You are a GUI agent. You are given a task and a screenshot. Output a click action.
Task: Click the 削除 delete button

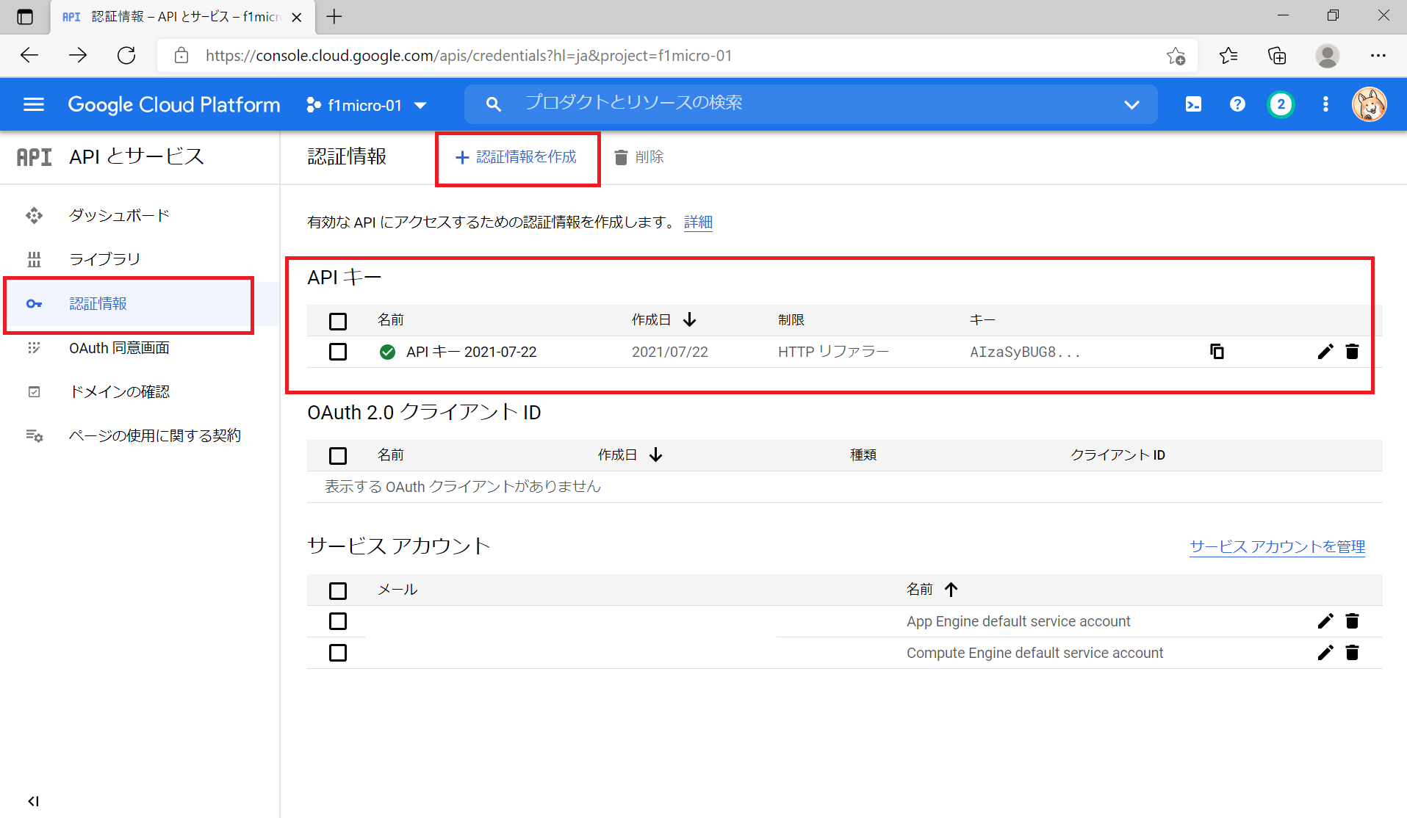coord(638,157)
